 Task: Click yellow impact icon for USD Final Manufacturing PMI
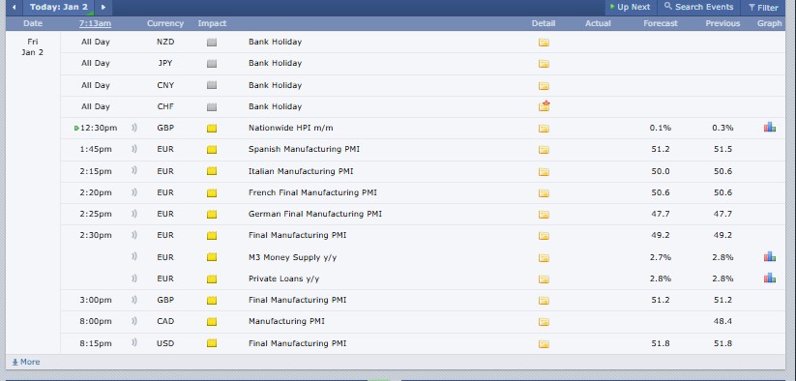212,343
